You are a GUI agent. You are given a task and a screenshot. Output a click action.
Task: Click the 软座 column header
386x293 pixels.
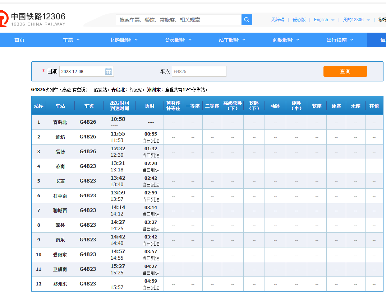(317, 106)
